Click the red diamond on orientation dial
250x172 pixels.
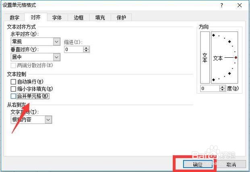pyautogui.click(x=236, y=57)
